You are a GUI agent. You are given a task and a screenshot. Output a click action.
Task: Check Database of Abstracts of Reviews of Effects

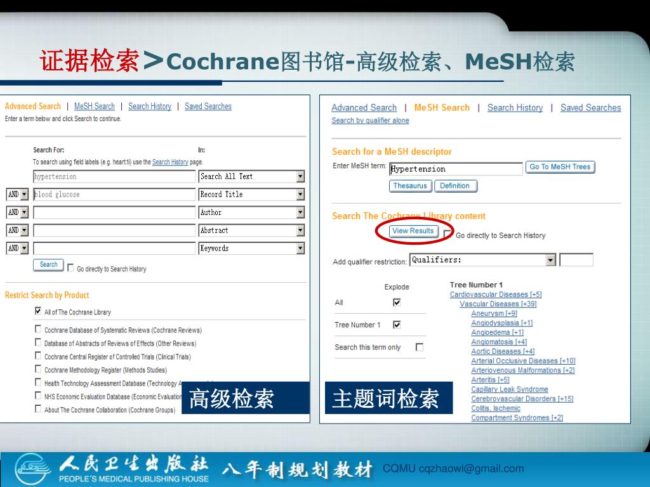38,342
